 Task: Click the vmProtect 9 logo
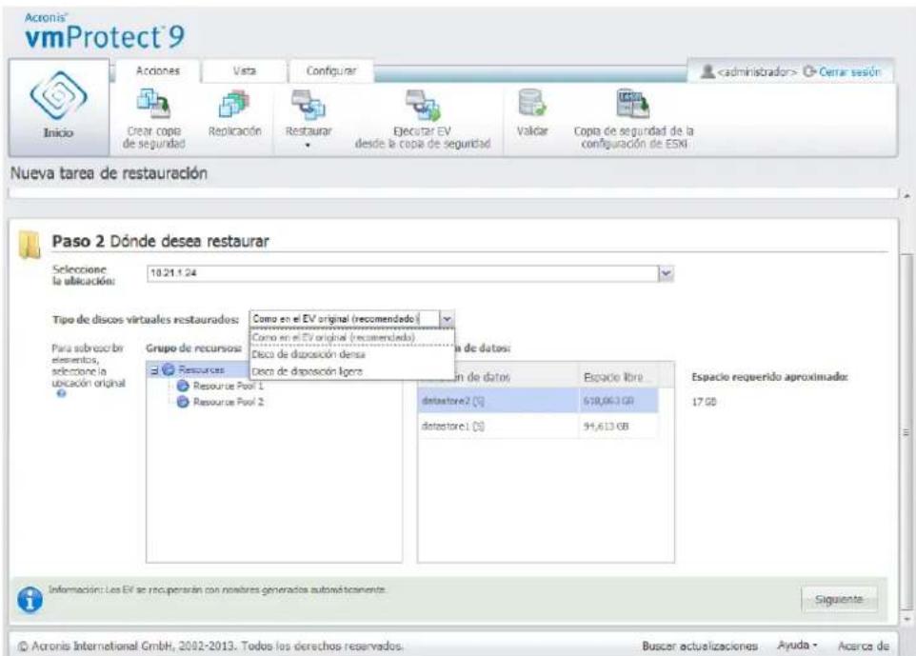105,32
